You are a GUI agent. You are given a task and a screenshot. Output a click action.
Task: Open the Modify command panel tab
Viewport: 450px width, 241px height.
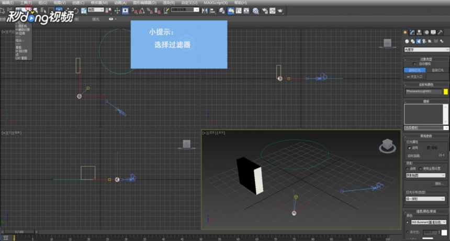pos(412,32)
